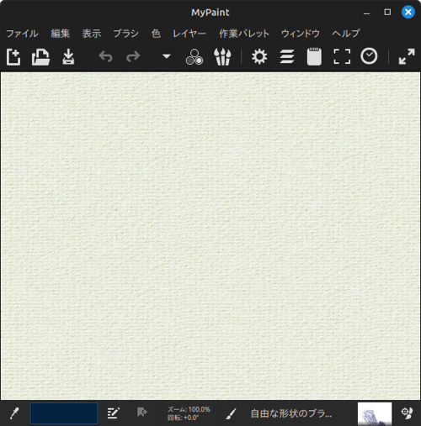The height and width of the screenshot is (426, 421).
Task: Open the 作業パレット menu
Action: click(x=244, y=34)
